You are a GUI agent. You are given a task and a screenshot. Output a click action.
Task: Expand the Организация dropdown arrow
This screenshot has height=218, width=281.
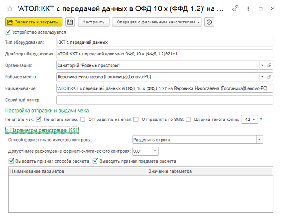(x=262, y=65)
